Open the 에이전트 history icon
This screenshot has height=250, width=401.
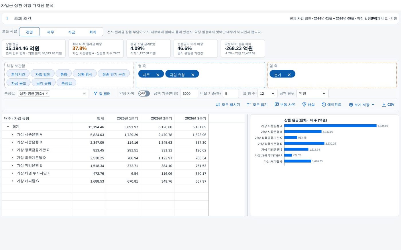tap(324, 105)
